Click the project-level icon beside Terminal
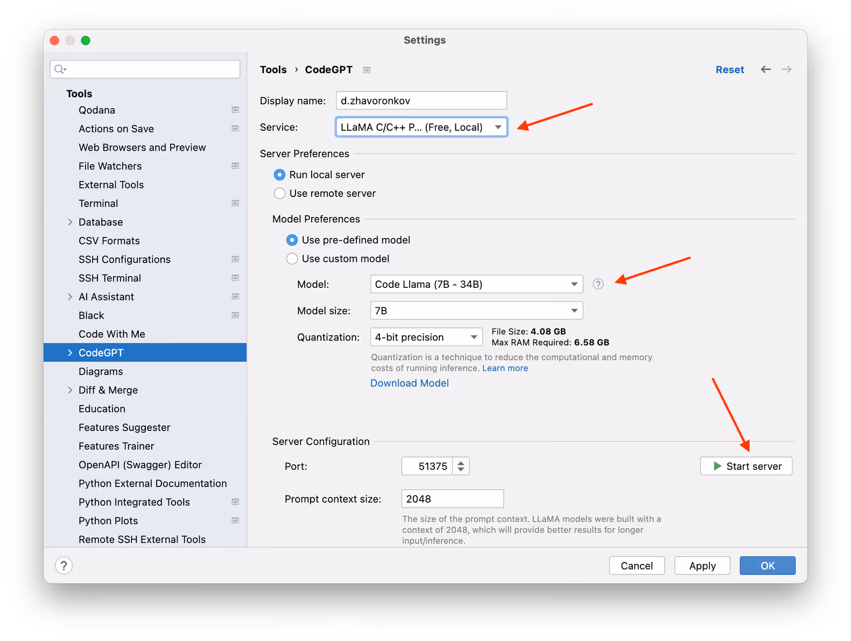Image resolution: width=851 pixels, height=641 pixels. pos(235,203)
